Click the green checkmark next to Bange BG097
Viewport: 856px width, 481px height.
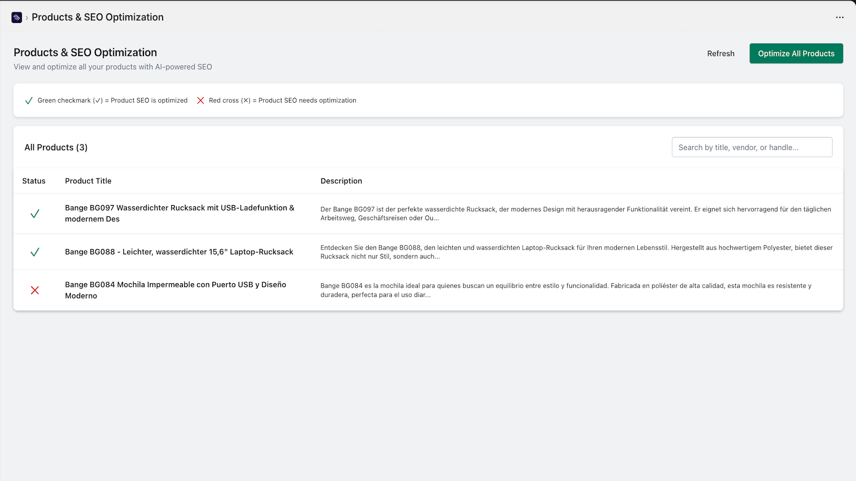pyautogui.click(x=35, y=213)
